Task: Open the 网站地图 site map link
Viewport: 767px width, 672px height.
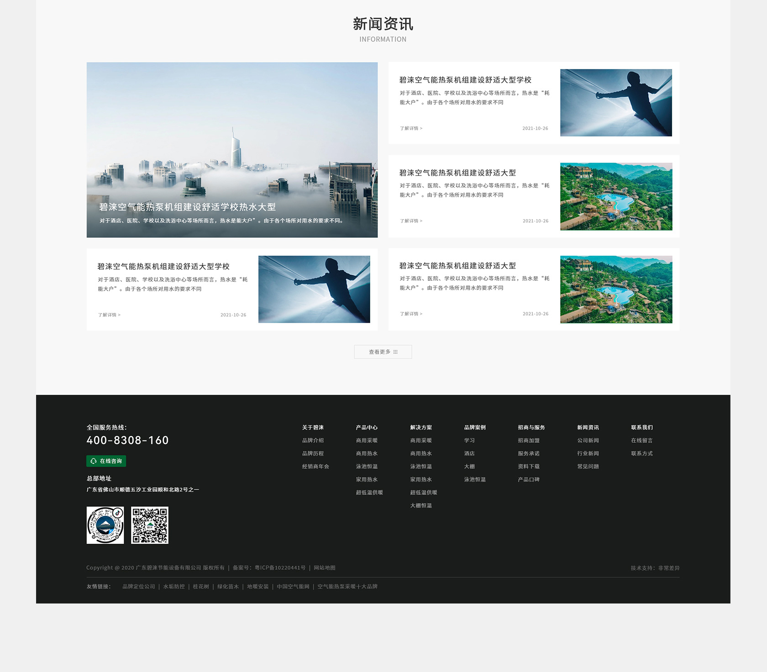Action: (324, 567)
